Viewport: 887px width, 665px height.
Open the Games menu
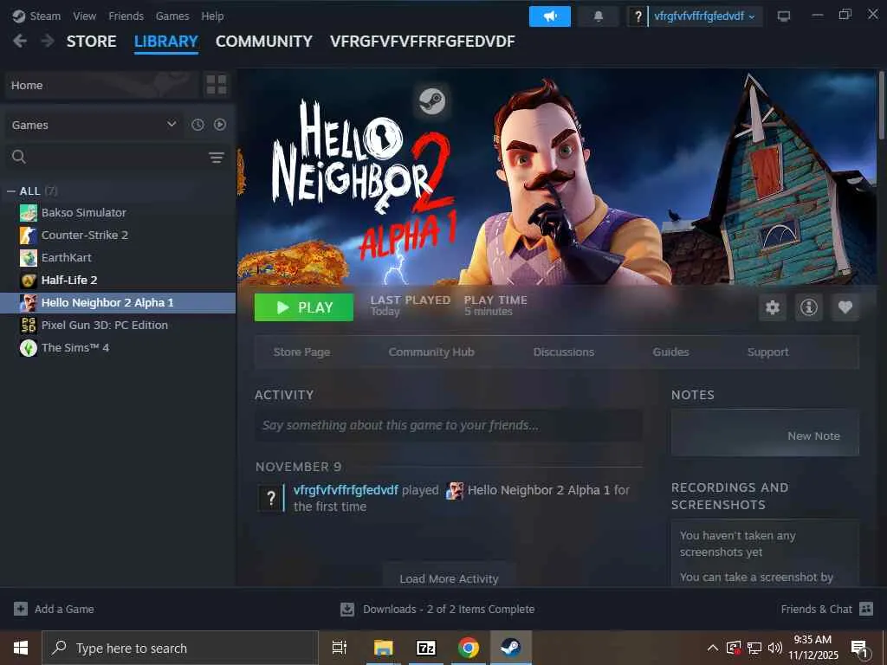pos(172,16)
